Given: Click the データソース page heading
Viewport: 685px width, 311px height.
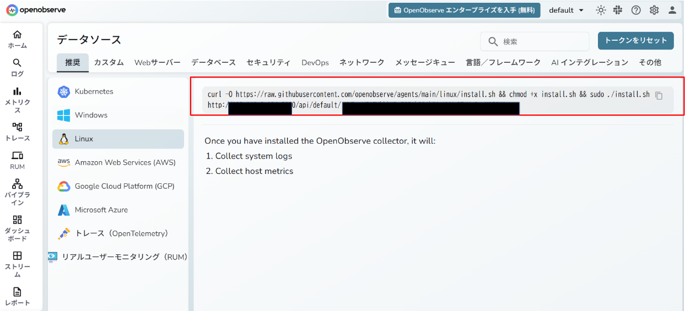Looking at the screenshot, I should tap(89, 40).
